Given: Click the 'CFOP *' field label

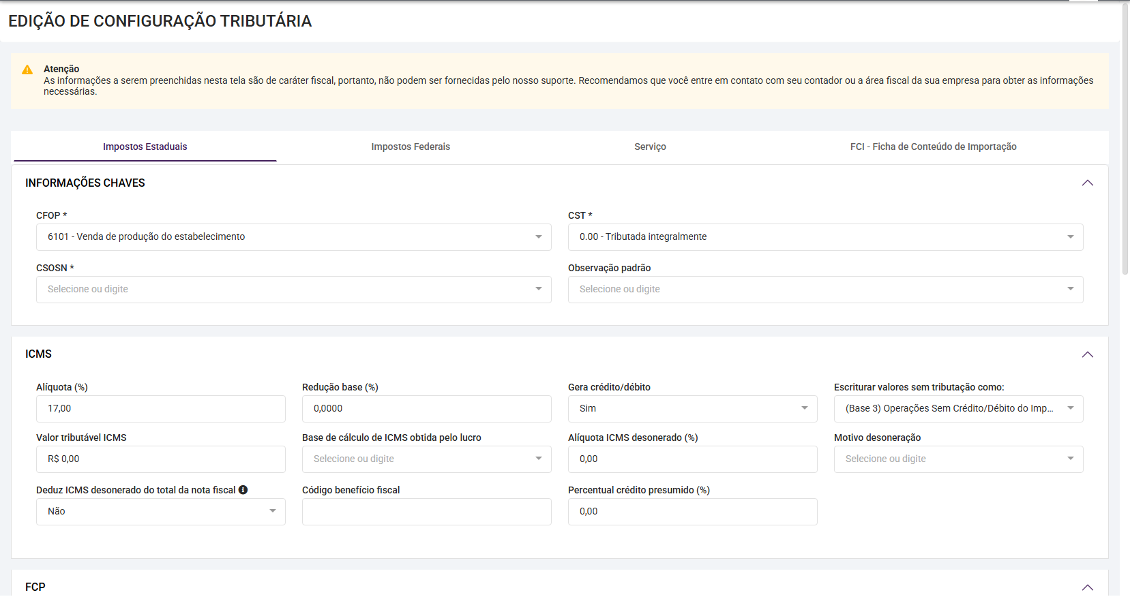Looking at the screenshot, I should 52,215.
